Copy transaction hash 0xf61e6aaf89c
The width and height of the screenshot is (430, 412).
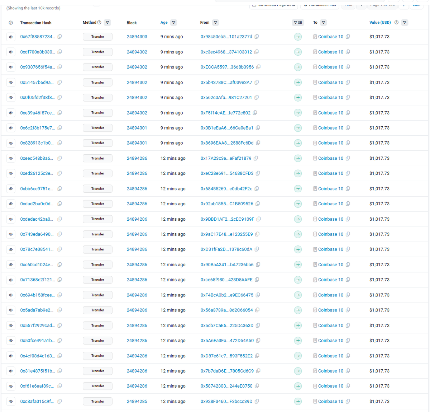[59, 386]
